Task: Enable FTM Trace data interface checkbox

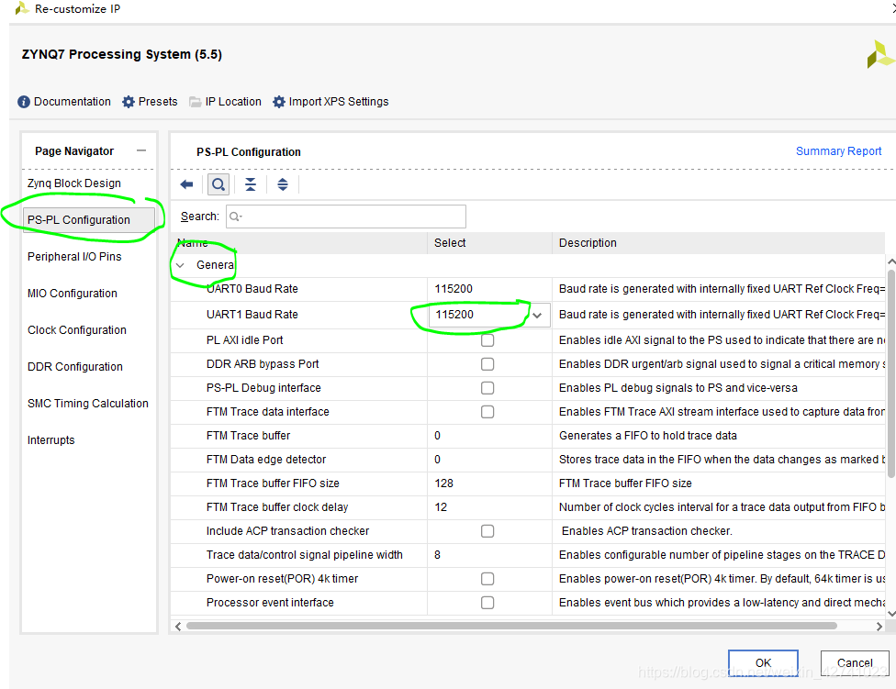Action: [x=487, y=412]
